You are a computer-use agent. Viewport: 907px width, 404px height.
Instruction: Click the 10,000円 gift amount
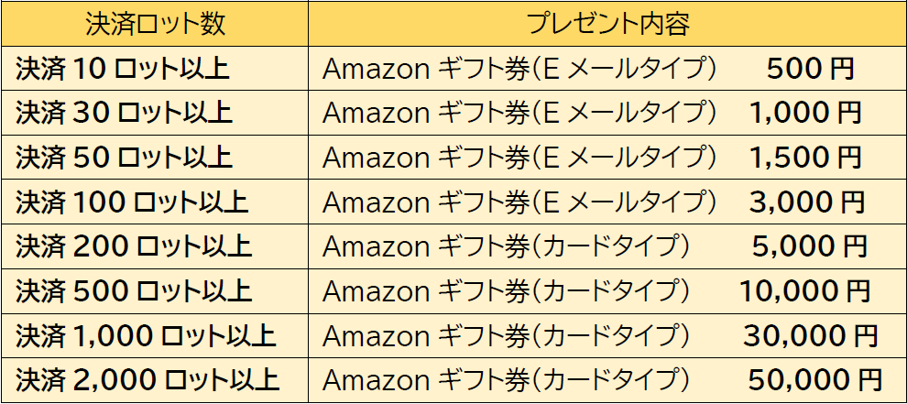pos(805,291)
